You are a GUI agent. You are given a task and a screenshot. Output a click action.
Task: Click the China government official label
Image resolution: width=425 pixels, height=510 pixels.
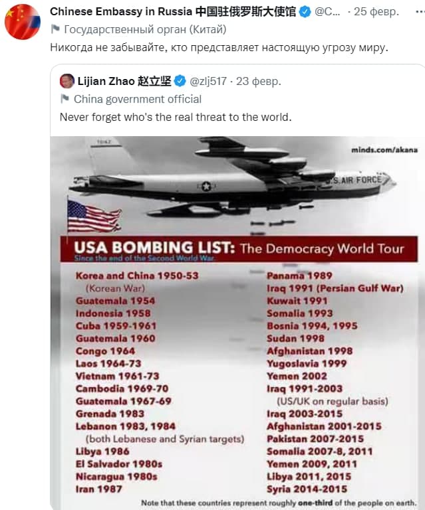137,99
